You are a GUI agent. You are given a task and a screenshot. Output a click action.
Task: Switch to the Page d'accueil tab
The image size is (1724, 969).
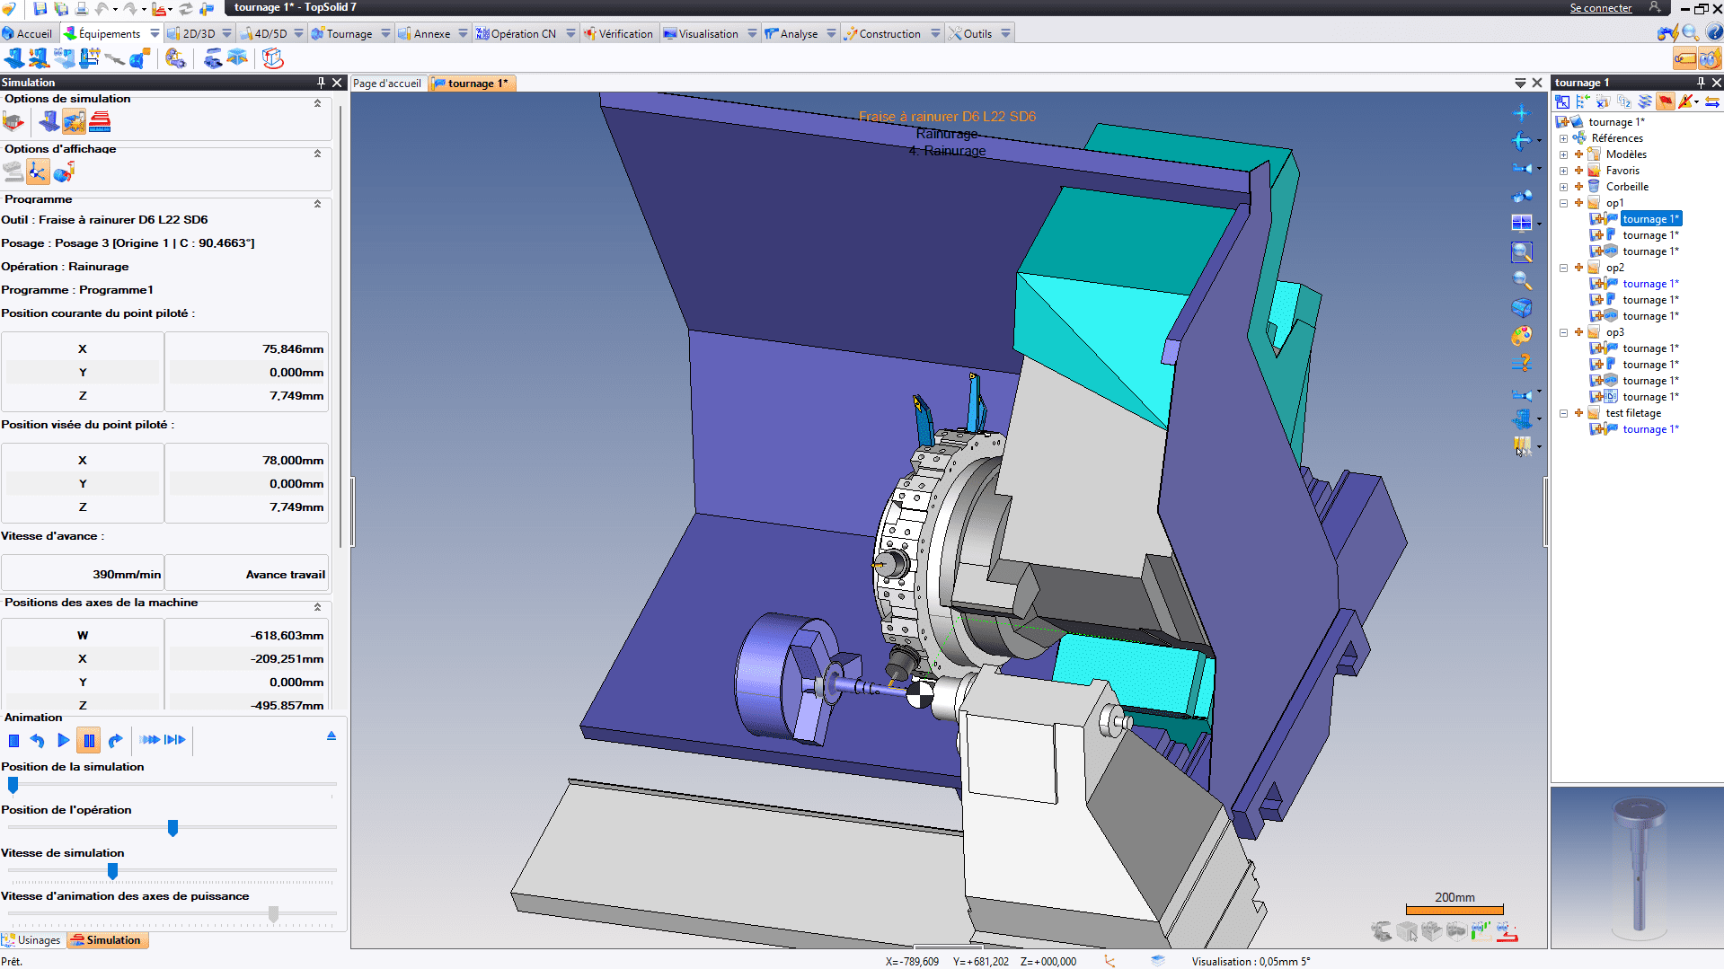[x=386, y=84]
